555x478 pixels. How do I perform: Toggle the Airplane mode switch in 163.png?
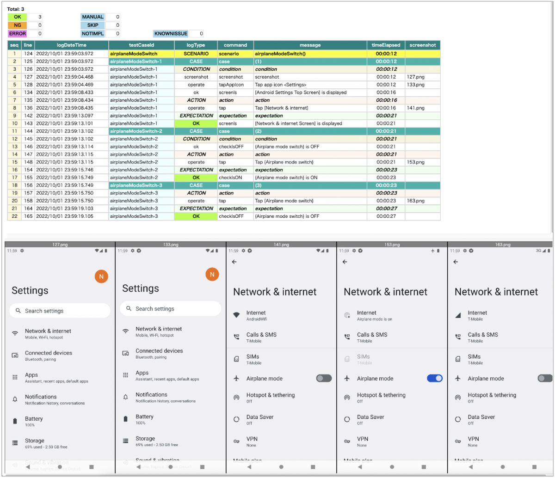point(545,378)
